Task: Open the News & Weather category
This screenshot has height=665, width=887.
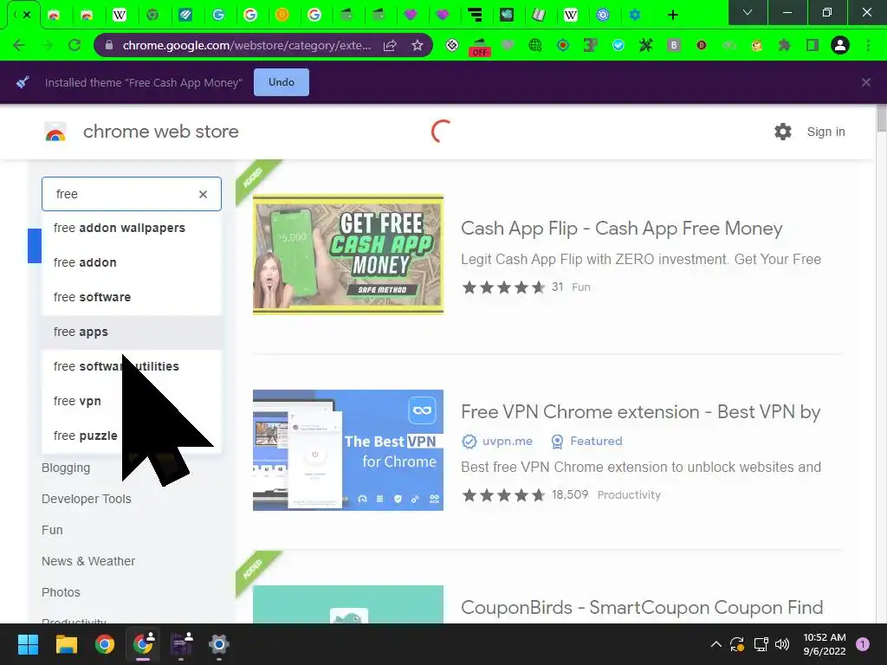Action: tap(88, 561)
